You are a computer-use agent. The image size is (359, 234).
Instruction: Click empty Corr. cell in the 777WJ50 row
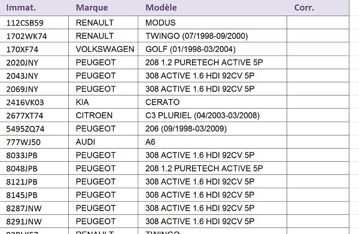318,142
